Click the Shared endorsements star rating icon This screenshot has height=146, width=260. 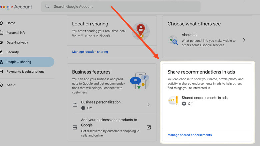(x=173, y=100)
